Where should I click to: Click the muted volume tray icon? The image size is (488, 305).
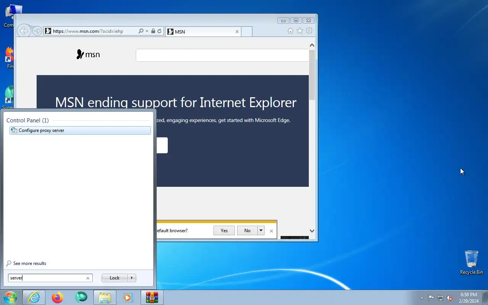[x=450, y=298]
